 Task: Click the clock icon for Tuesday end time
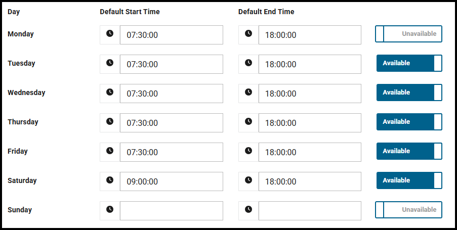[x=248, y=63]
